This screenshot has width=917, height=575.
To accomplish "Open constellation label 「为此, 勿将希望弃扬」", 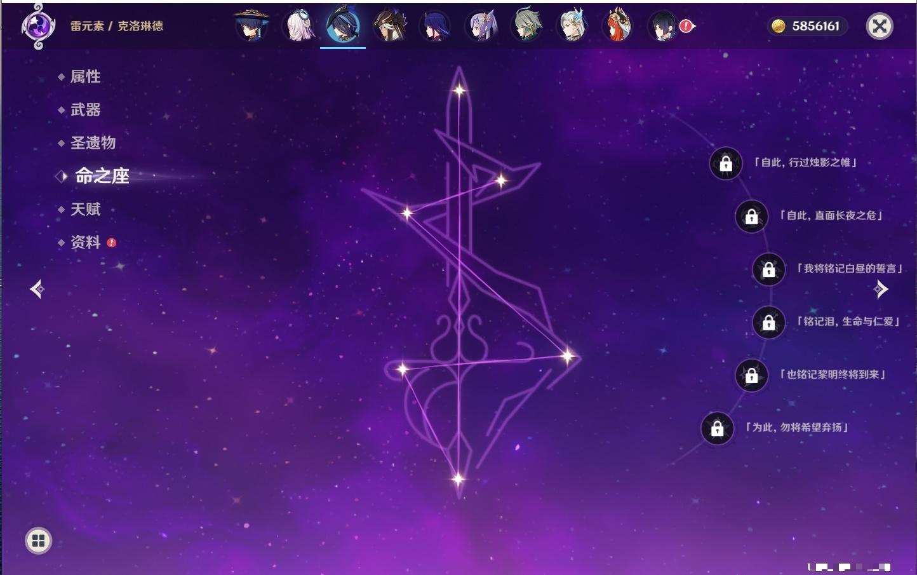I will coord(797,427).
